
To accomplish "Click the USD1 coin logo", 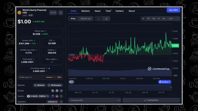I will 19,13.
